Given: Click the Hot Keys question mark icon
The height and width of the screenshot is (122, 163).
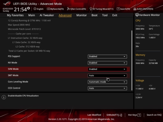Looking at the screenshot, I should [x=139, y=115].
